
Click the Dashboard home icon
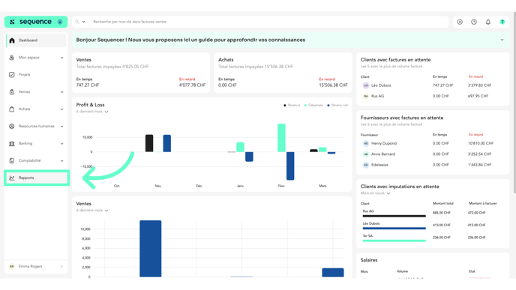(x=12, y=40)
